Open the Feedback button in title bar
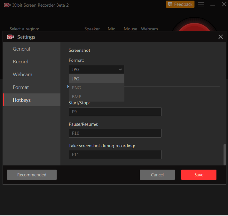 180,4
